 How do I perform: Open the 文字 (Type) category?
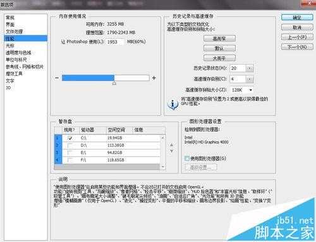(x=10, y=80)
